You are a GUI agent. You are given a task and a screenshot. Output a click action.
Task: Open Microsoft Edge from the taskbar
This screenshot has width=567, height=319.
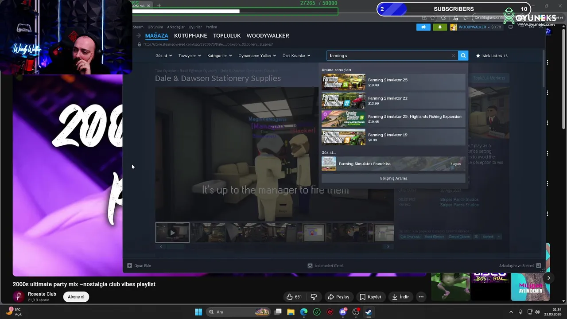[304, 312]
